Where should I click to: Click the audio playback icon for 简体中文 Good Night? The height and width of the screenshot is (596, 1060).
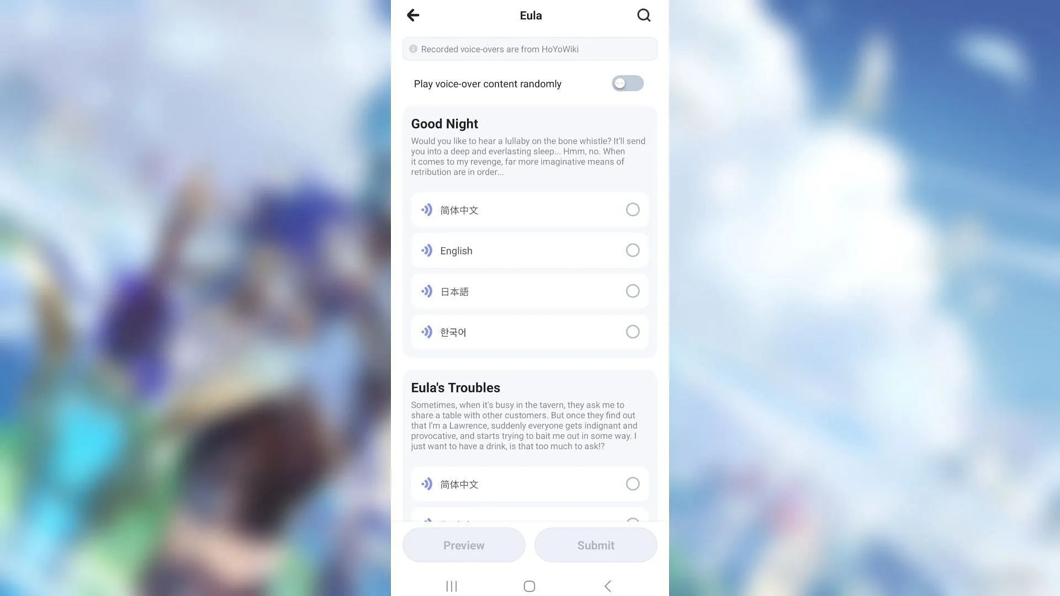427,209
